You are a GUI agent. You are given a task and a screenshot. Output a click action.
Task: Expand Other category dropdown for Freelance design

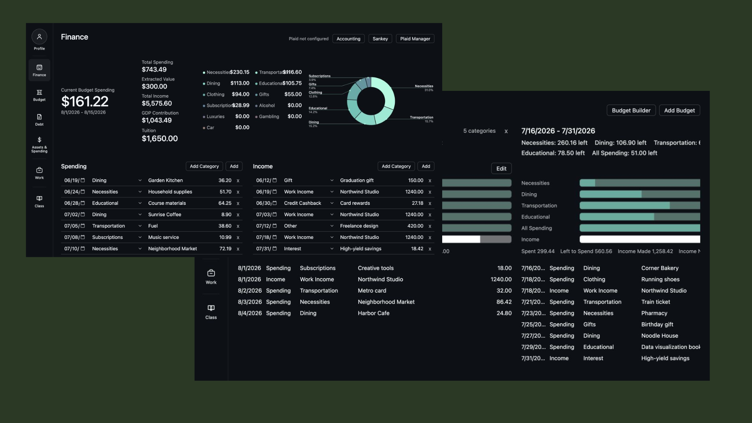pyautogui.click(x=332, y=226)
